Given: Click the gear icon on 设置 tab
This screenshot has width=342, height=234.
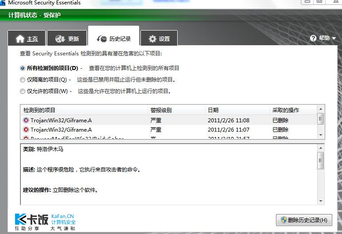Looking at the screenshot, I should (x=152, y=39).
